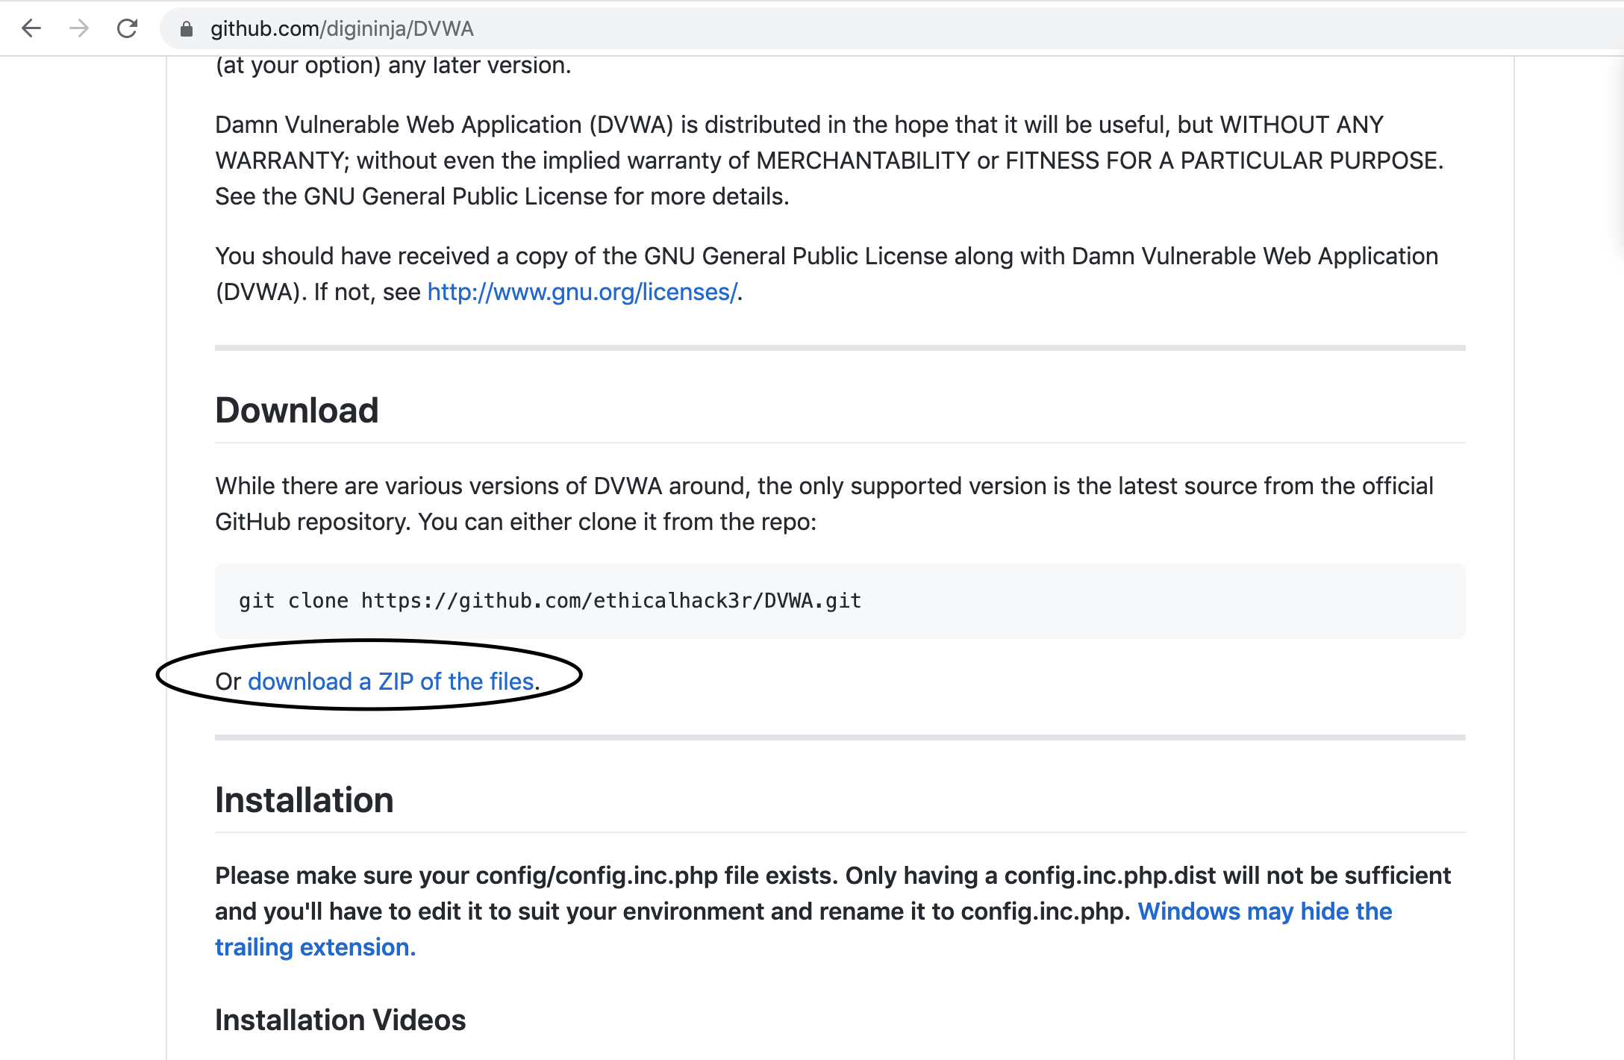1624x1060 pixels.
Task: Click the Installation Videos subheading
Action: (x=340, y=1020)
